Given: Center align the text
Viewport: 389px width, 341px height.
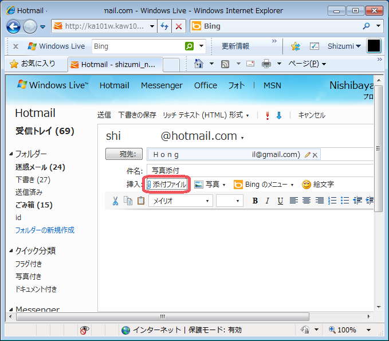Looking at the screenshot, I should point(307,200).
